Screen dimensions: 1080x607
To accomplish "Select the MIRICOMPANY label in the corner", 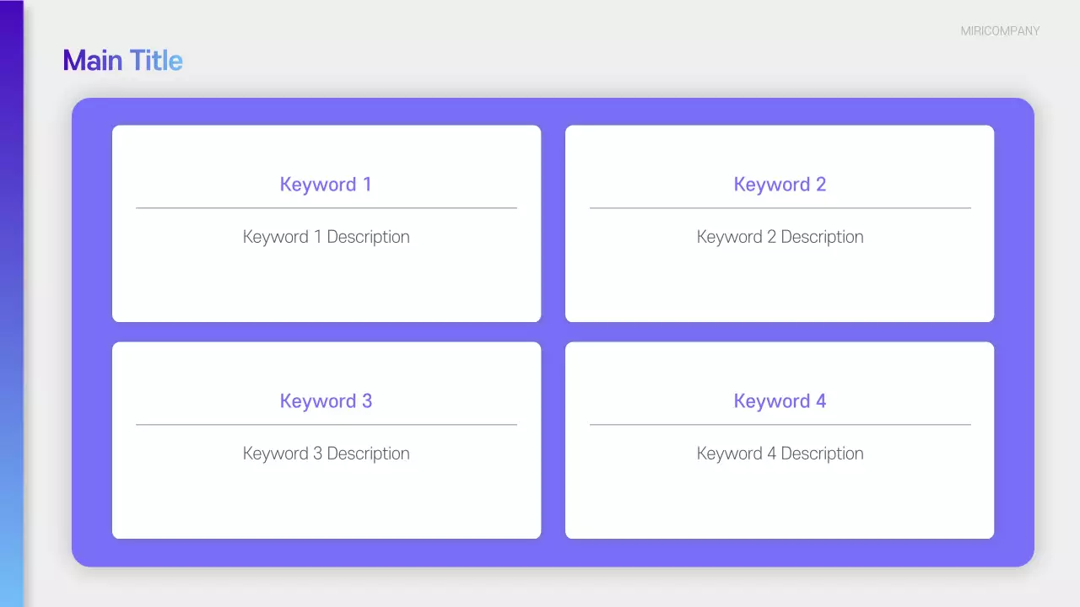I will tap(1000, 31).
